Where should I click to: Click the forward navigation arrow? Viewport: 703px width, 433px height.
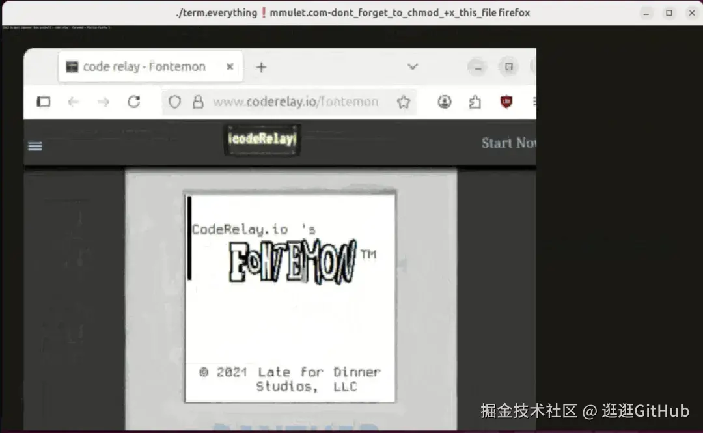103,102
